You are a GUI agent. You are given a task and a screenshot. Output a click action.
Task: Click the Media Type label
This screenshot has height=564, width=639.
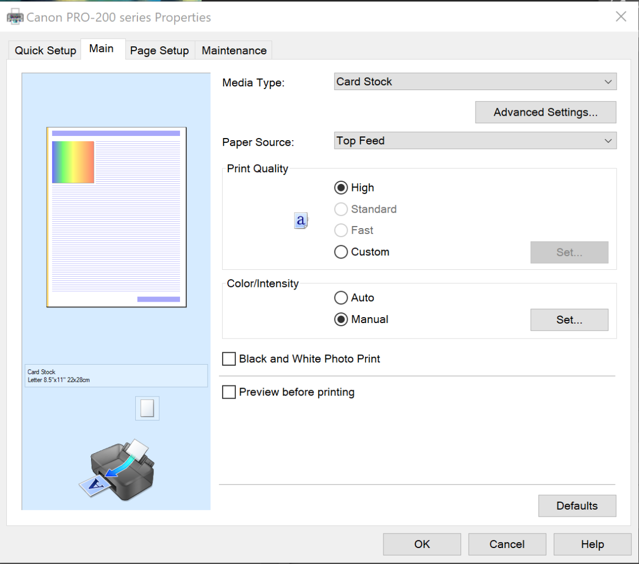point(253,83)
